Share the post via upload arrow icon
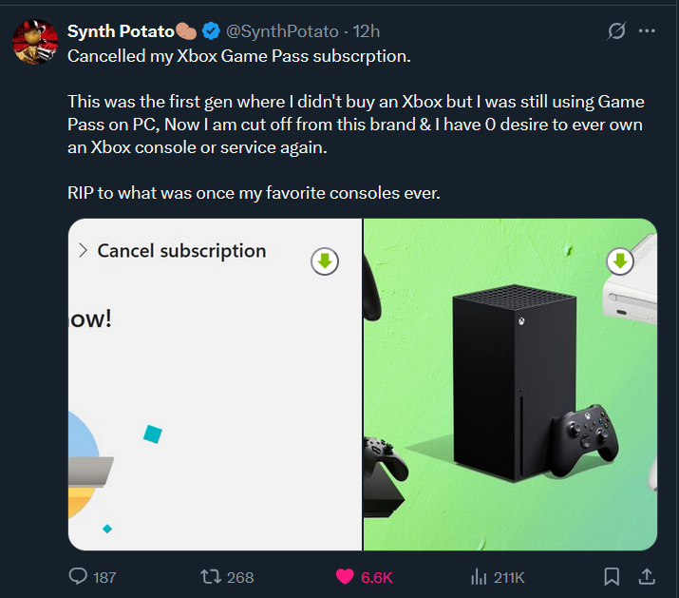679x598 pixels. click(646, 576)
